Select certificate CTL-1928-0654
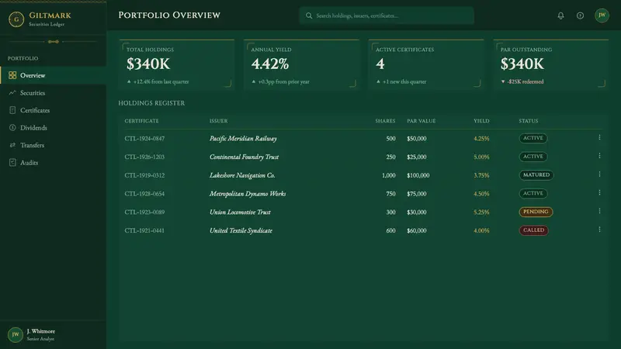 (144, 193)
